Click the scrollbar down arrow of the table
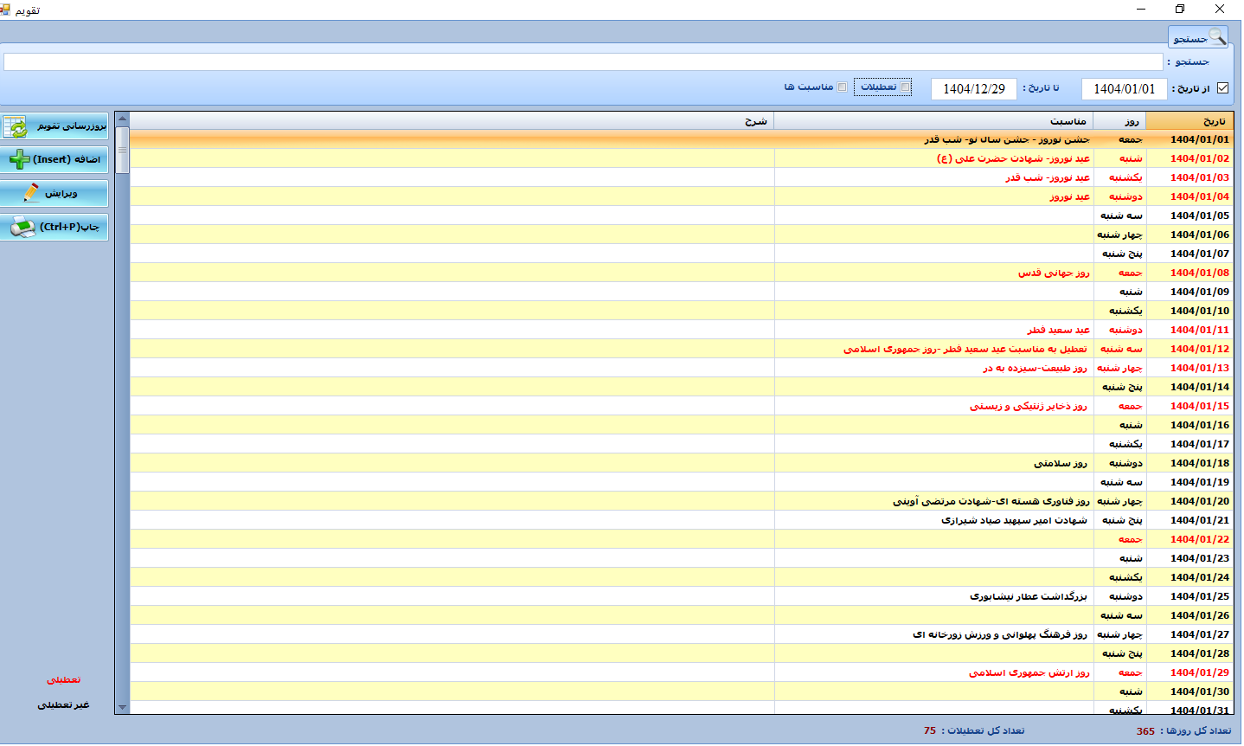This screenshot has height=746, width=1244. tap(122, 707)
